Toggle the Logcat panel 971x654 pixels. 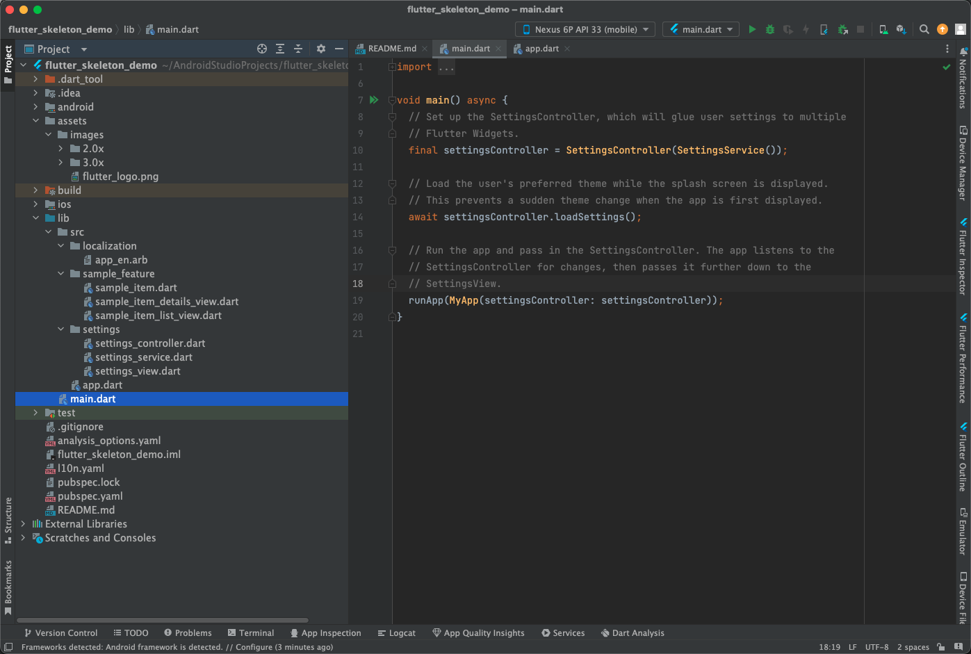[397, 633]
